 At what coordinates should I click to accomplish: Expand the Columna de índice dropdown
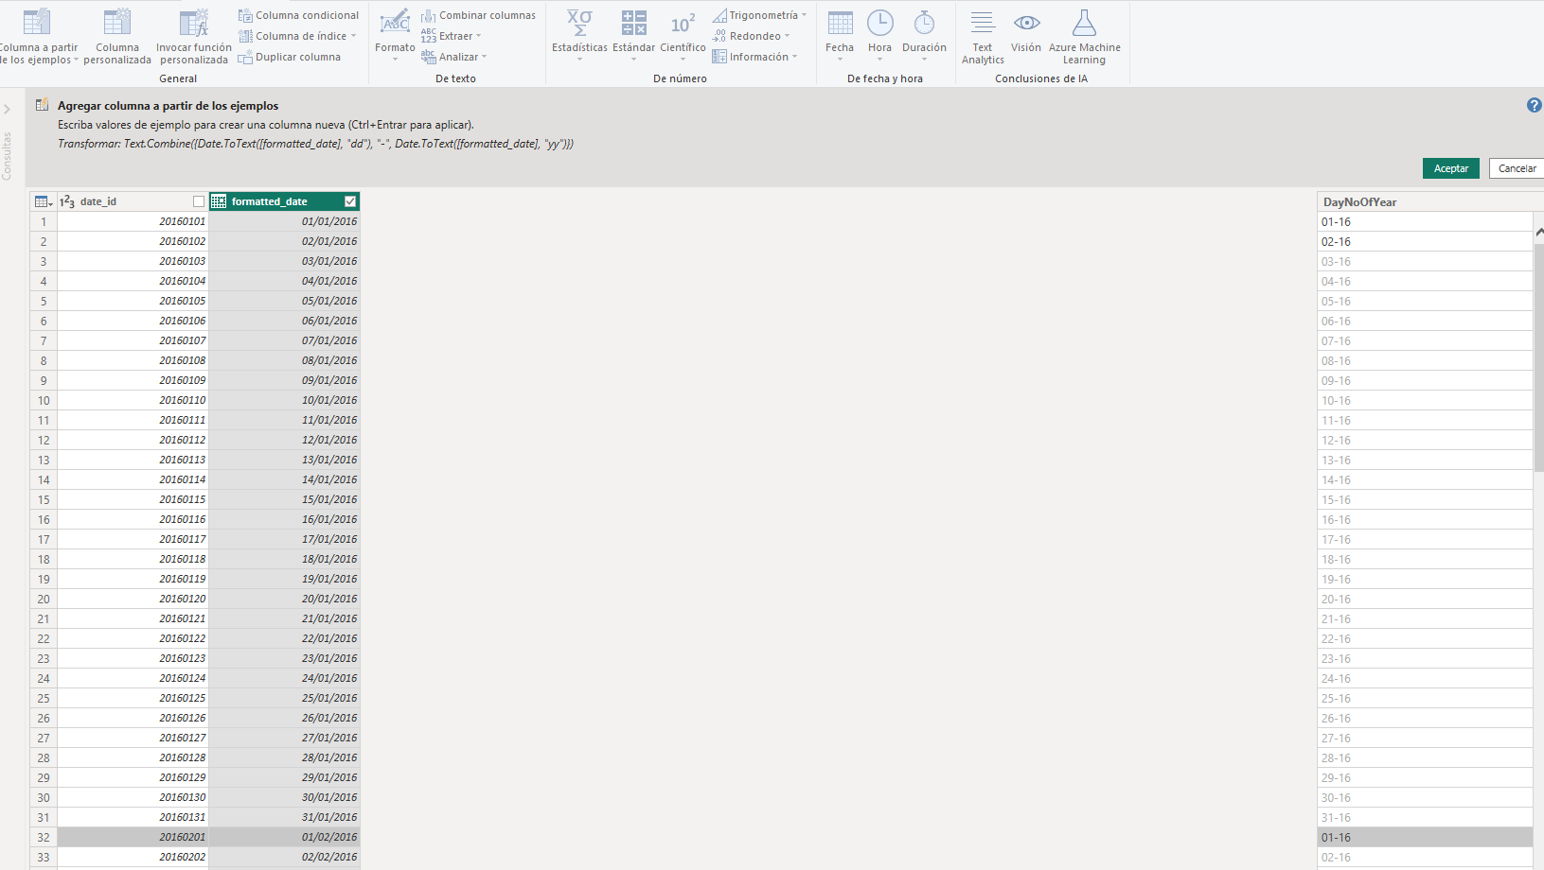(353, 36)
